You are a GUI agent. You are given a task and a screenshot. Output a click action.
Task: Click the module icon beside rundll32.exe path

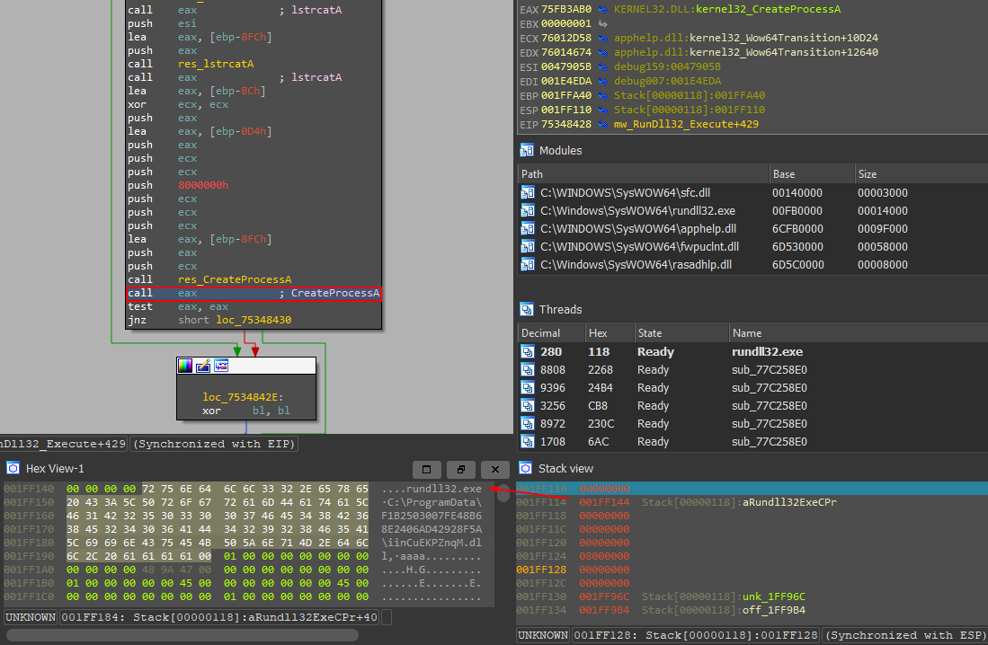coord(528,211)
